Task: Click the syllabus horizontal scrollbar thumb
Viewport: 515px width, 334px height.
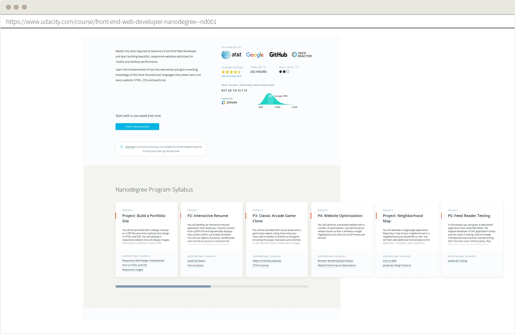Action: pyautogui.click(x=163, y=286)
